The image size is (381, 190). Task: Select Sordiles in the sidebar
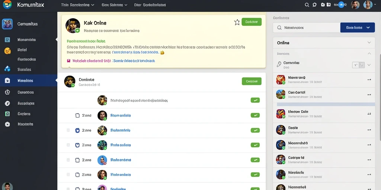(24, 69)
